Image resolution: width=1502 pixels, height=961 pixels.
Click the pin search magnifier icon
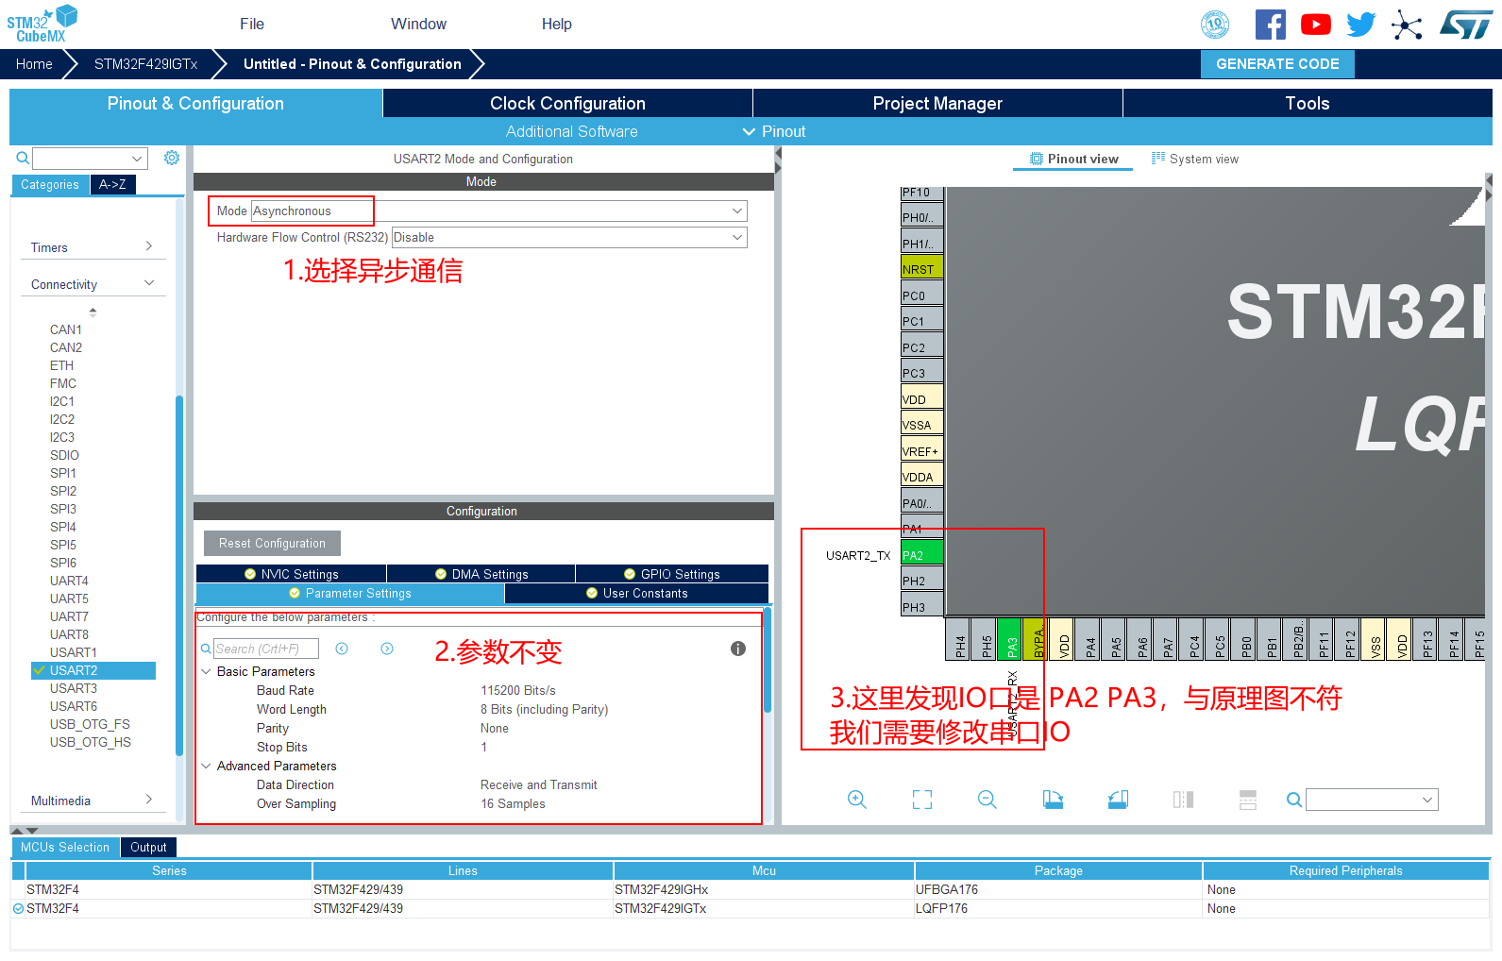click(x=1294, y=800)
